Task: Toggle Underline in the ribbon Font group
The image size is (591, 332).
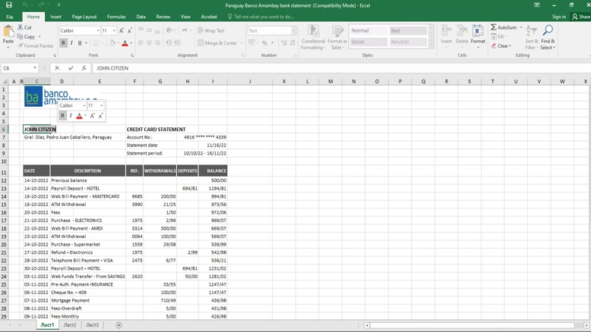Action: click(x=80, y=43)
